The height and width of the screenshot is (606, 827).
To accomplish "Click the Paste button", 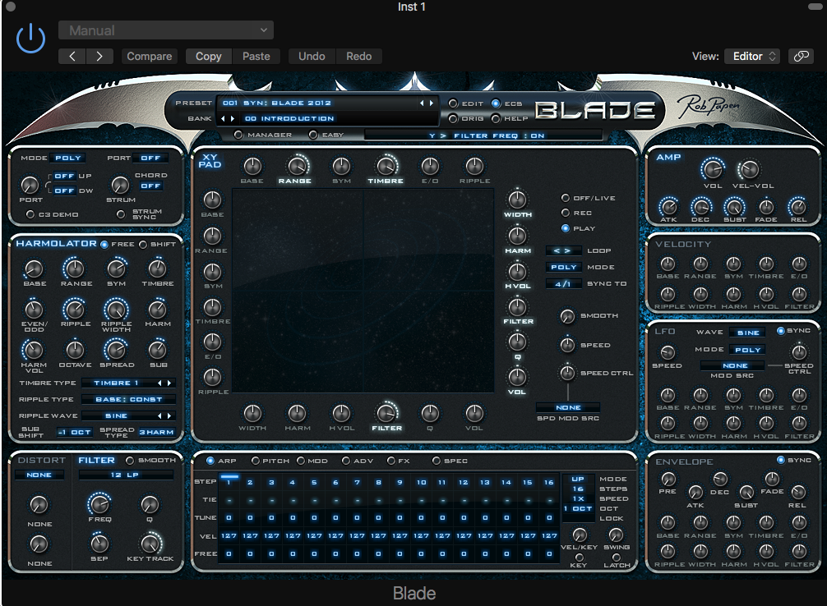I will [x=256, y=57].
